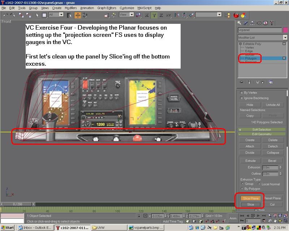Open the View reference coordinate dropdown
The height and width of the screenshot is (231, 289).
coord(131,14)
